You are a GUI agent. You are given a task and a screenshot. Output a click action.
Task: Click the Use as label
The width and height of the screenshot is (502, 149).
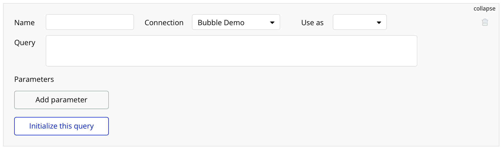coord(312,23)
